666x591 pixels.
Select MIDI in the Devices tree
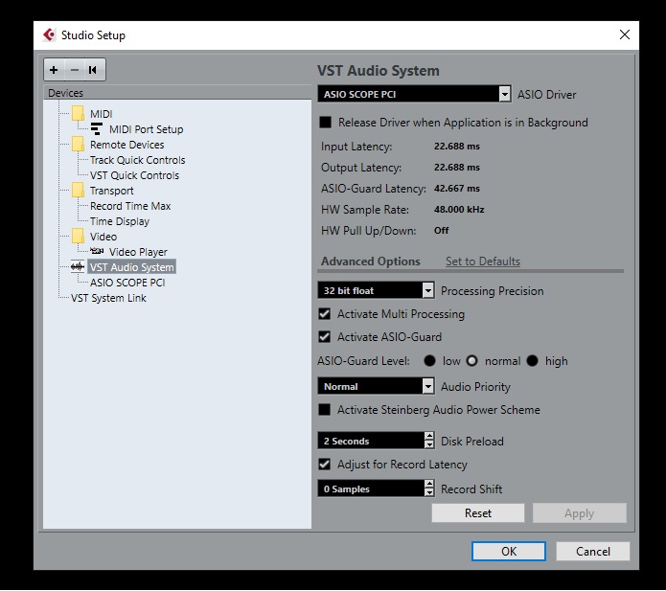point(101,114)
